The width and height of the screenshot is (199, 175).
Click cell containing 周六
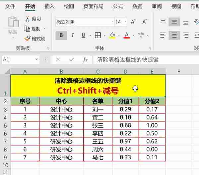click(98, 149)
